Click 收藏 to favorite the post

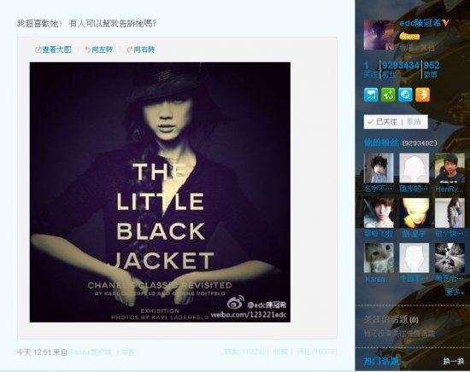pyautogui.click(x=281, y=352)
